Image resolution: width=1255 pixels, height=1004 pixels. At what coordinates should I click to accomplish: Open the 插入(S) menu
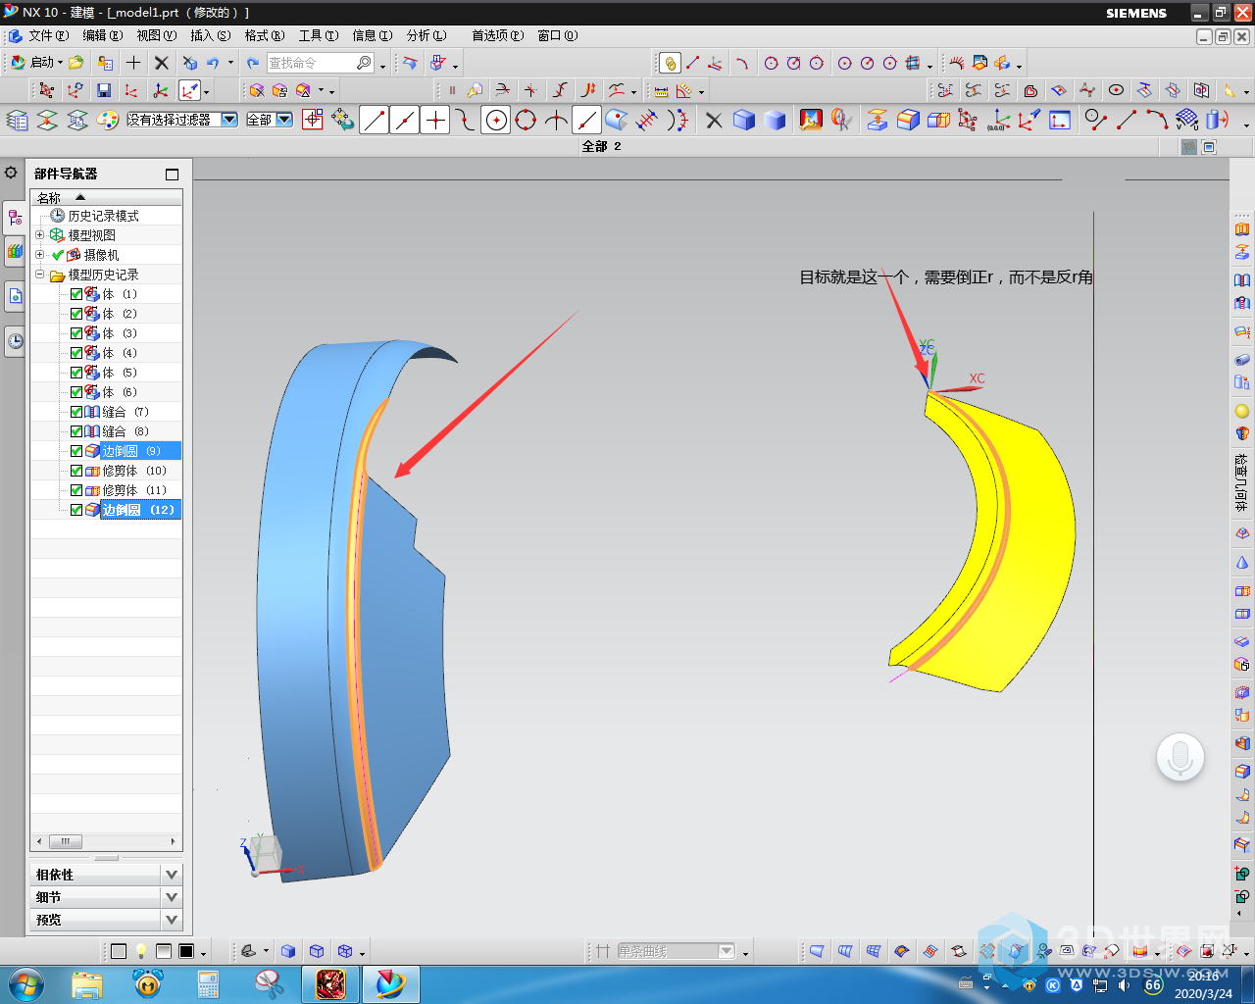click(x=210, y=35)
